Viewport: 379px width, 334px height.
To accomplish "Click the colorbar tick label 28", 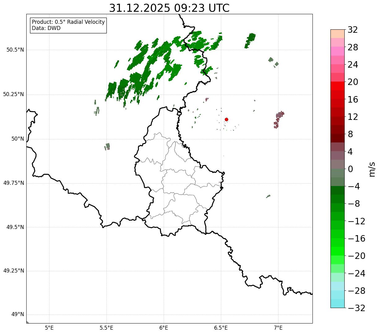I will pos(353,47).
